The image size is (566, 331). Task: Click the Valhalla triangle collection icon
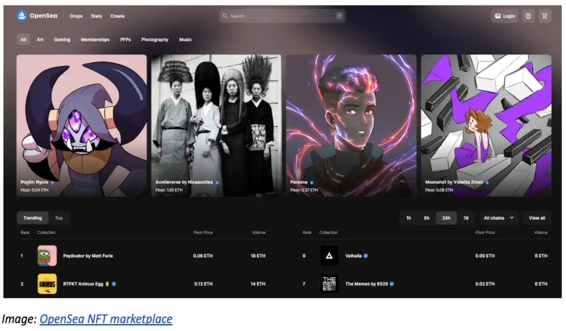pos(329,256)
